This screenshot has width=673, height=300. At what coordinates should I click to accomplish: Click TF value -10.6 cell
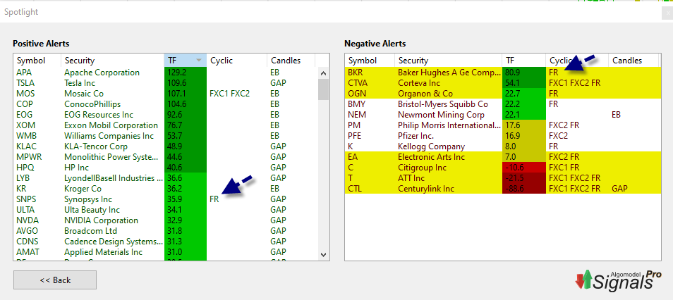coord(523,168)
